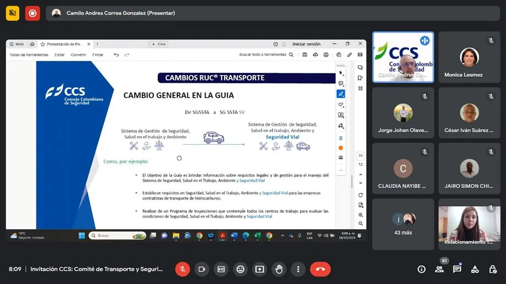This screenshot has height=284, width=506.
Task: Show hidden system tray icons
Action: tap(282, 236)
